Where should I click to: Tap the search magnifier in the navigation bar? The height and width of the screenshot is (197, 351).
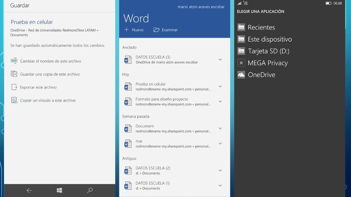point(90,190)
